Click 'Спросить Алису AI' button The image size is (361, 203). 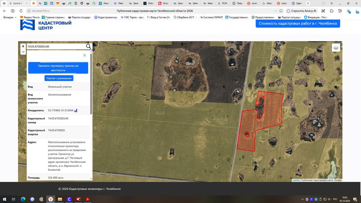(x=302, y=11)
